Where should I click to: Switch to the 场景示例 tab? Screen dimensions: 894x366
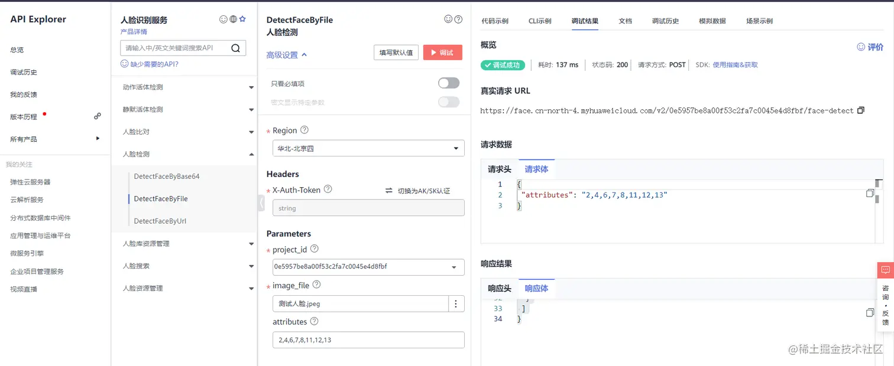tap(759, 21)
